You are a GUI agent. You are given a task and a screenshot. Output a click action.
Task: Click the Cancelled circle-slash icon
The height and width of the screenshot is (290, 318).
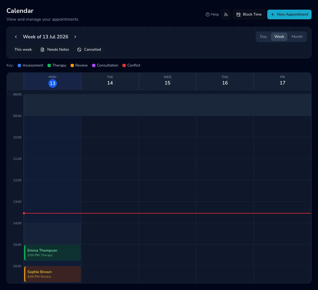point(79,50)
